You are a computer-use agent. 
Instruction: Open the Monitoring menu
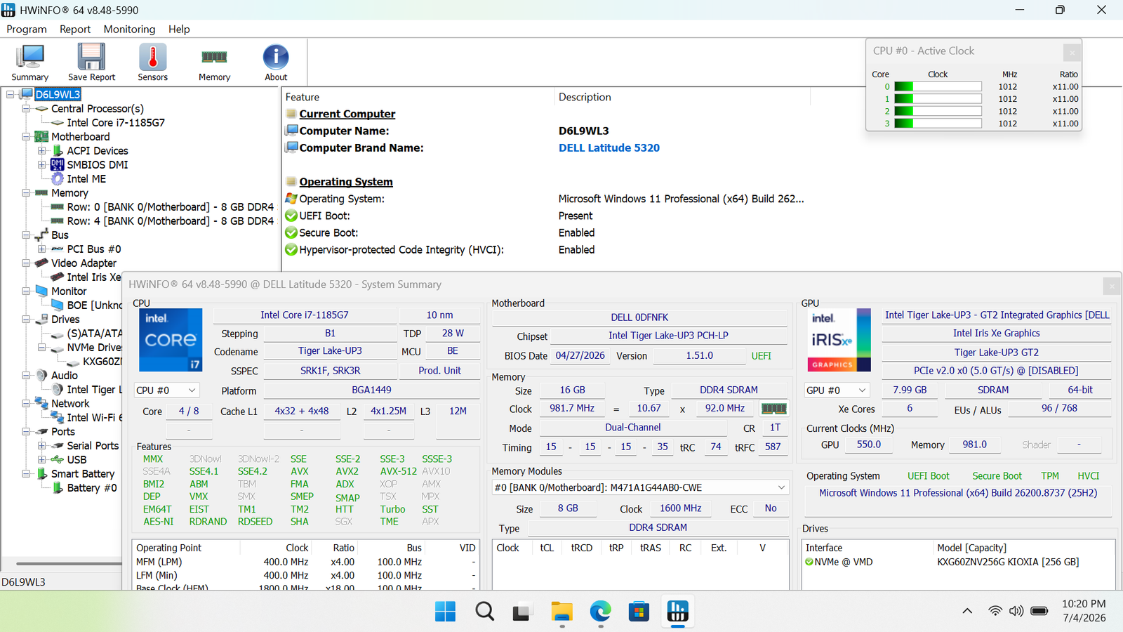click(129, 29)
